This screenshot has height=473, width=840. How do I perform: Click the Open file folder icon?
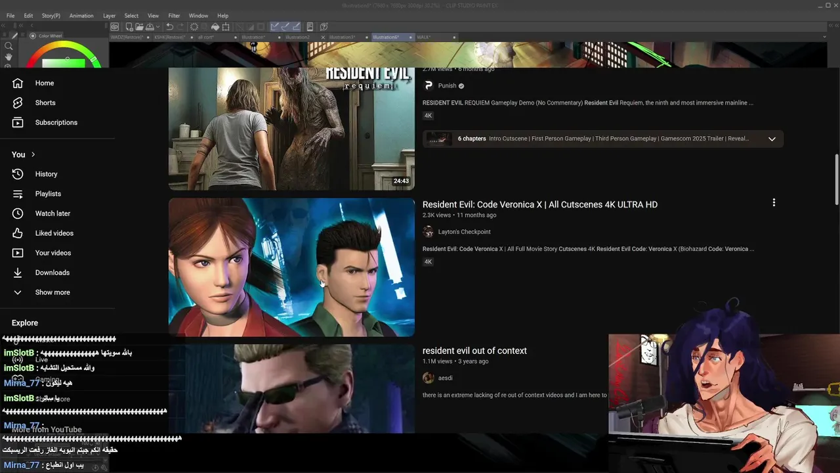coord(140,27)
